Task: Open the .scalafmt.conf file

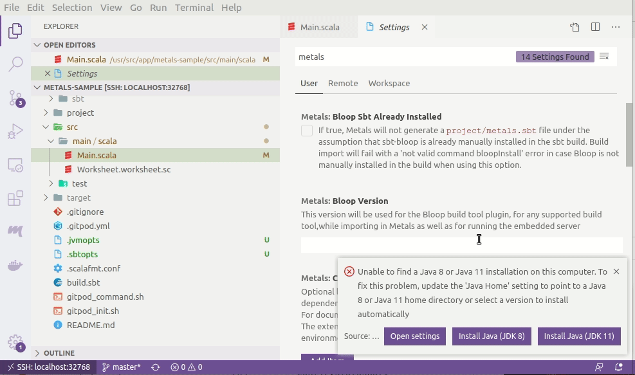Action: pos(155,268)
